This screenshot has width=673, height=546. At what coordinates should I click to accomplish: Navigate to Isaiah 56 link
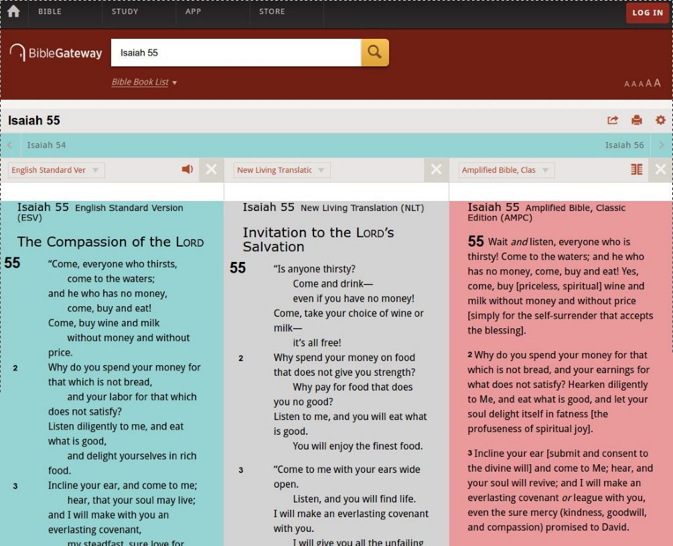[x=625, y=145]
